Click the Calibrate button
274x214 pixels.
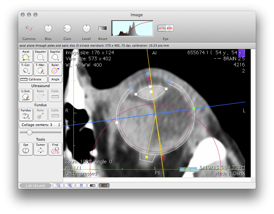[x=33, y=79]
